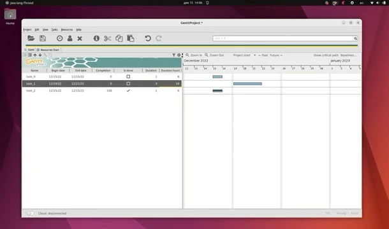This screenshot has width=389, height=229.
Task: Click the End date column header
Action: 80,71
